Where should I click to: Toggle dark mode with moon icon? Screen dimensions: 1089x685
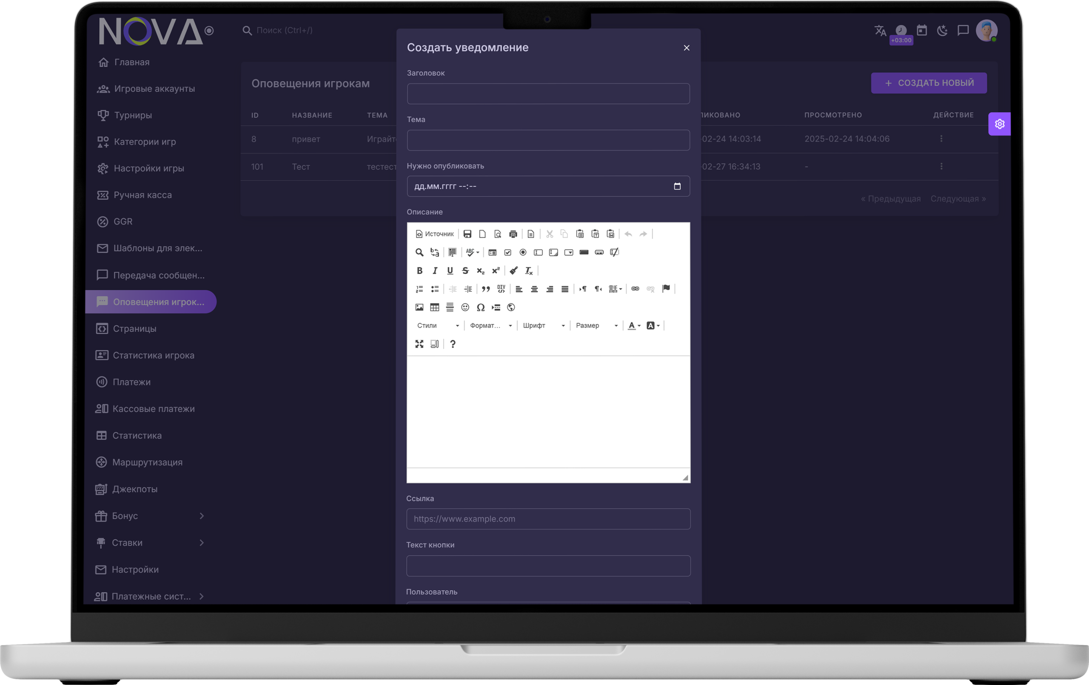pos(942,30)
